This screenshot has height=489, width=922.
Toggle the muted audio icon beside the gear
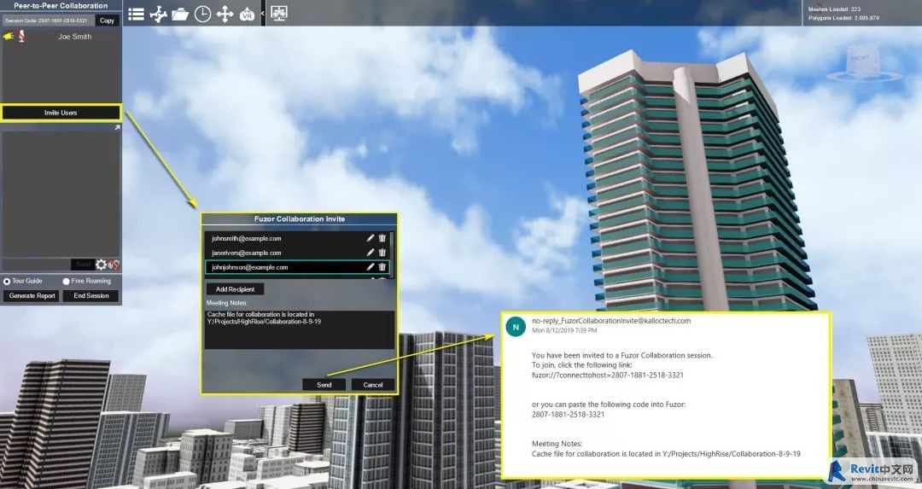point(114,265)
